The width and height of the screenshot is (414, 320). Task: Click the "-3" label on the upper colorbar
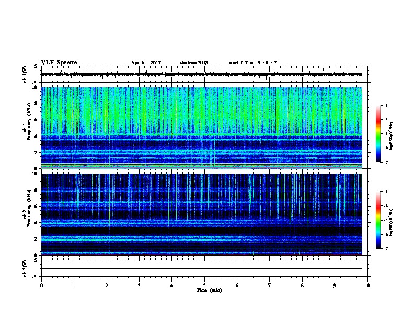coord(385,106)
